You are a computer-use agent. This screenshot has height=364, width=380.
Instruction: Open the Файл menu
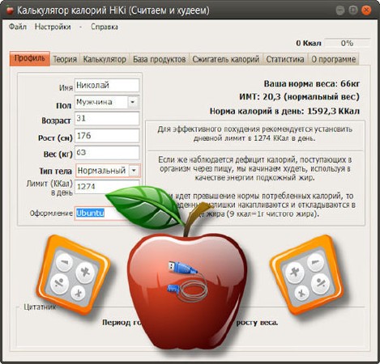pyautogui.click(x=18, y=27)
